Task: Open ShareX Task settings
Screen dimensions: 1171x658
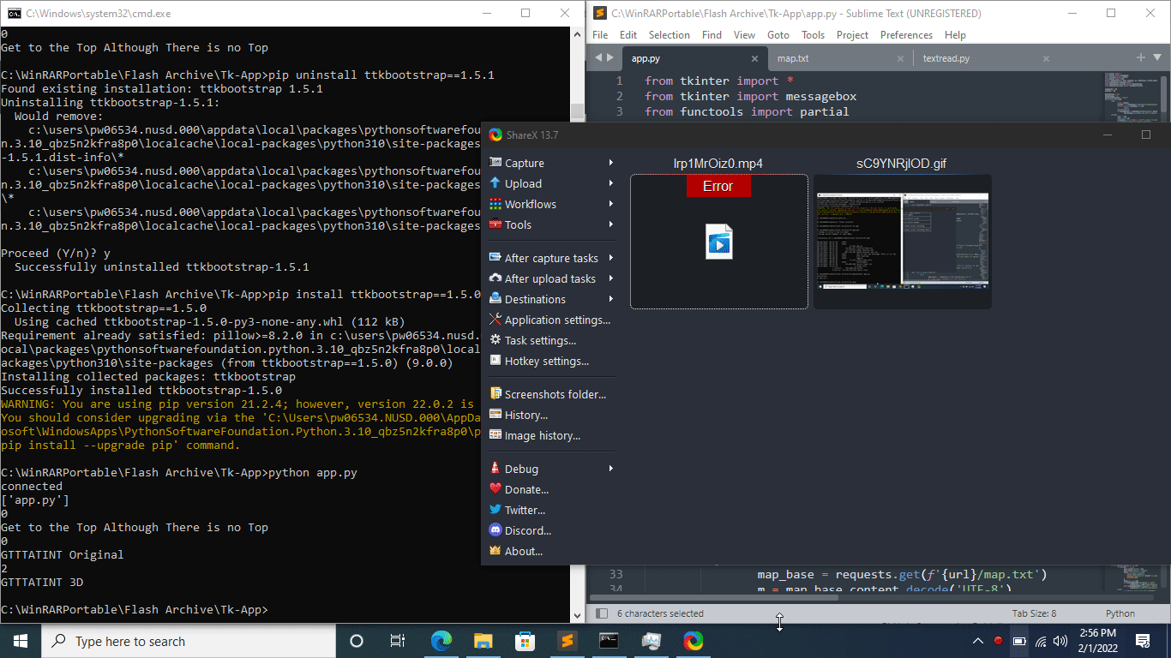Action: (536, 340)
